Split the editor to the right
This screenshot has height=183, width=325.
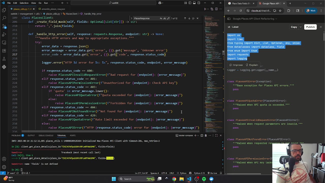pyautogui.click(x=216, y=9)
